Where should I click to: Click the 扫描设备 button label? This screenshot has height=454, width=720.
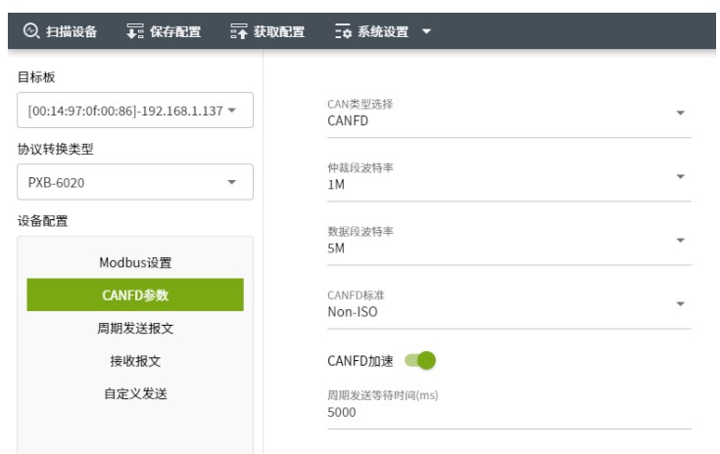[72, 31]
